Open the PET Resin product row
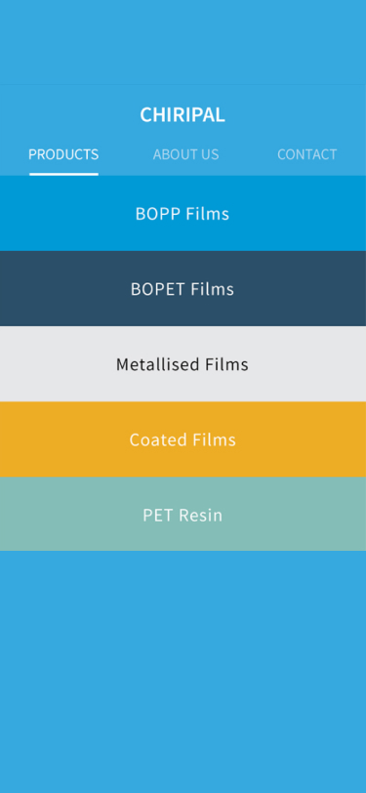This screenshot has height=793, width=366. (x=183, y=515)
